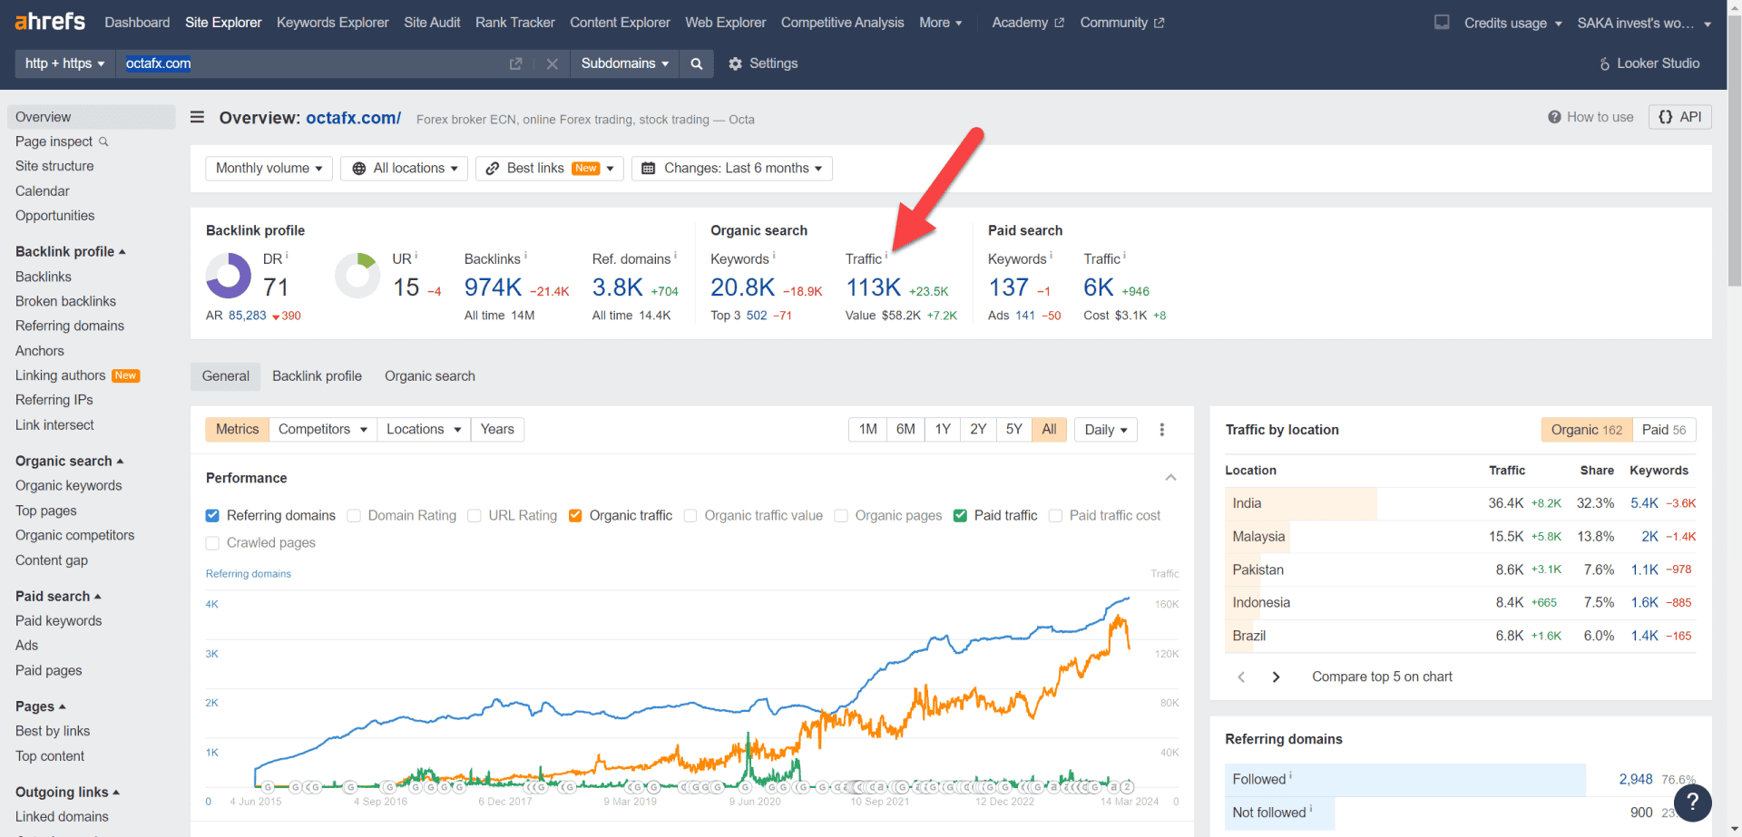Open Changes: Last 6 months dropdown
This screenshot has height=837, width=1742.
tap(732, 169)
